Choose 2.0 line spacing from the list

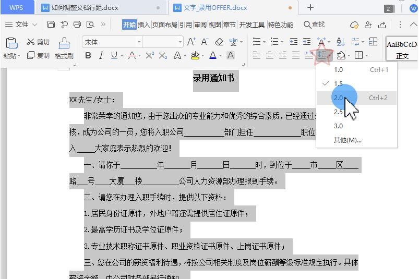[x=339, y=98]
